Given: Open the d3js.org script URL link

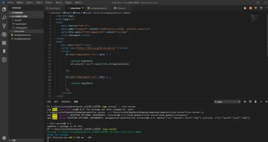Looking at the screenshot, I should 96,48.
